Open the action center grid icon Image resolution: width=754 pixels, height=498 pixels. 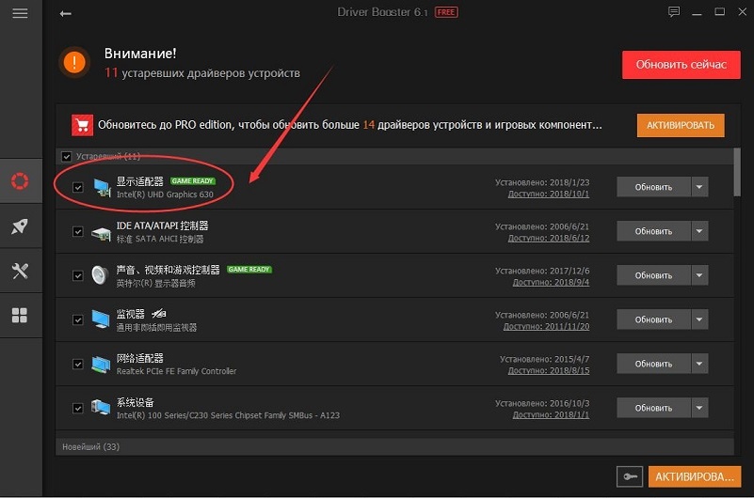click(x=20, y=315)
